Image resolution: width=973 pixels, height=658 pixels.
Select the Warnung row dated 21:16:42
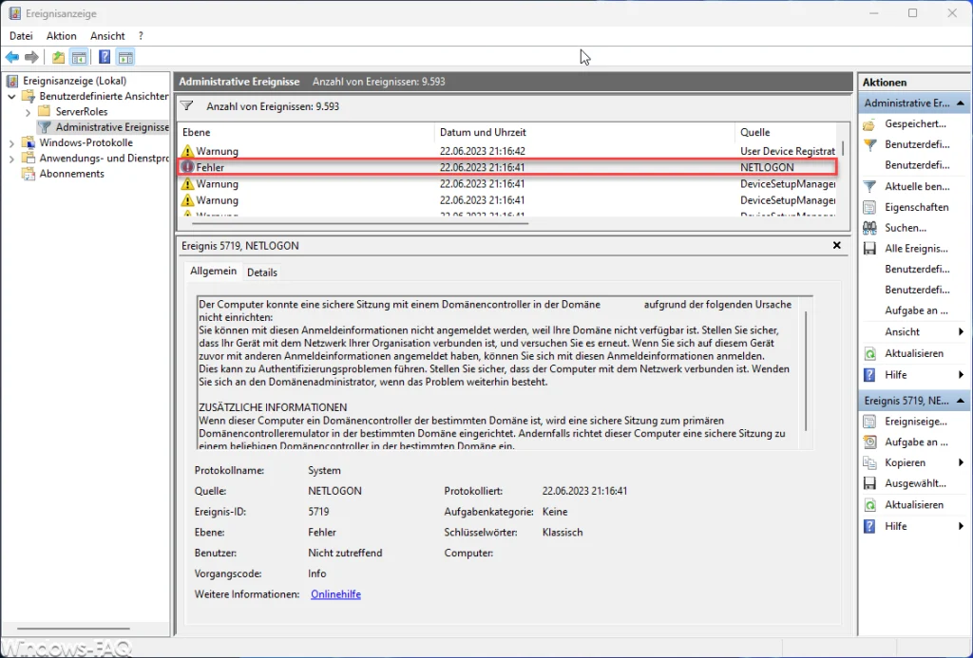pos(507,151)
